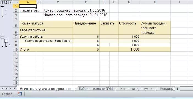Select the 'Предложение' column heading cell

pos(86,28)
